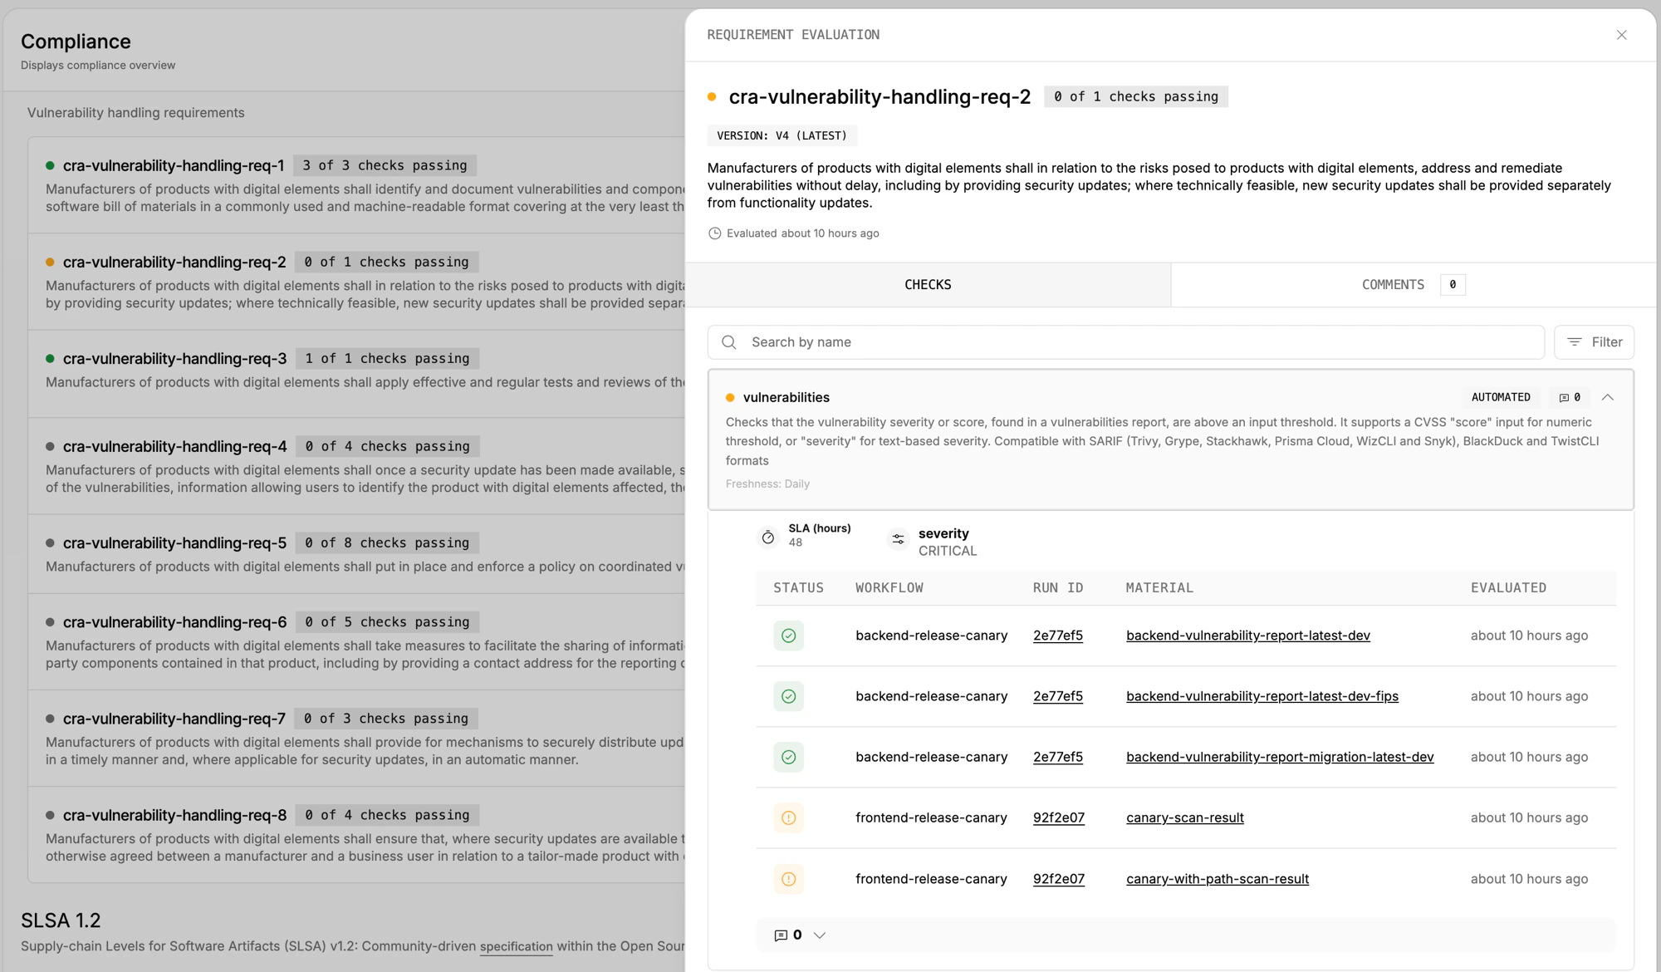Click the 0 of 8 checks passing badge
The width and height of the screenshot is (1661, 972).
point(387,542)
